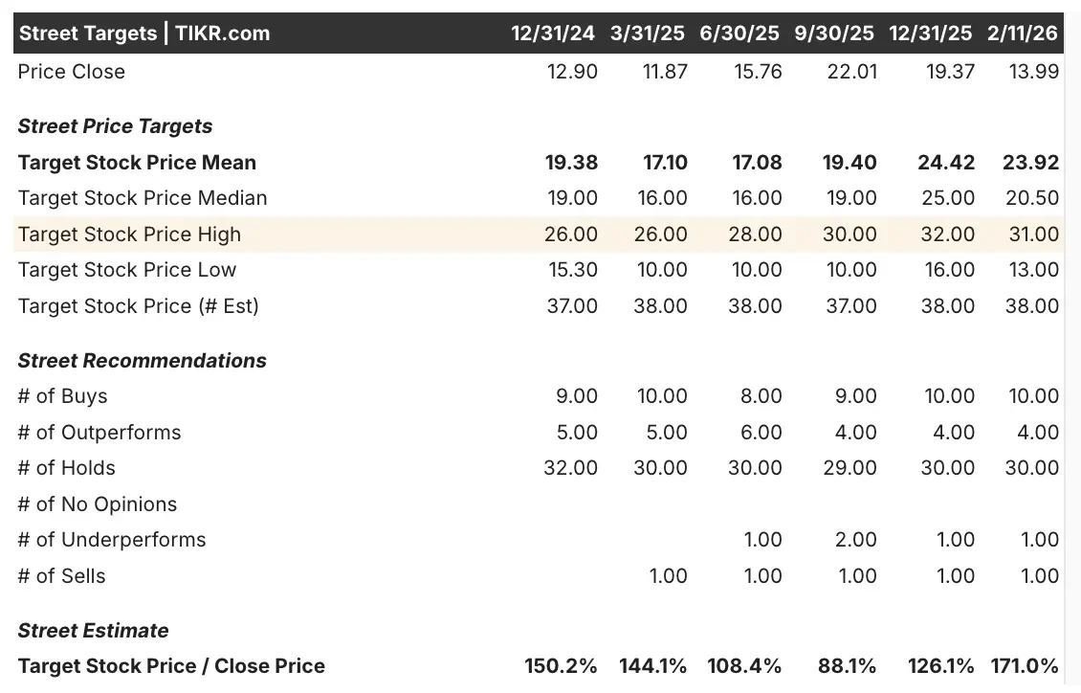The width and height of the screenshot is (1081, 693).
Task: Click the Target Stock Price Low label
Action: pos(127,270)
